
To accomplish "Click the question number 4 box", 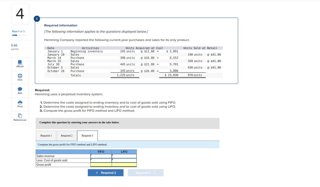I will click(x=20, y=14).
